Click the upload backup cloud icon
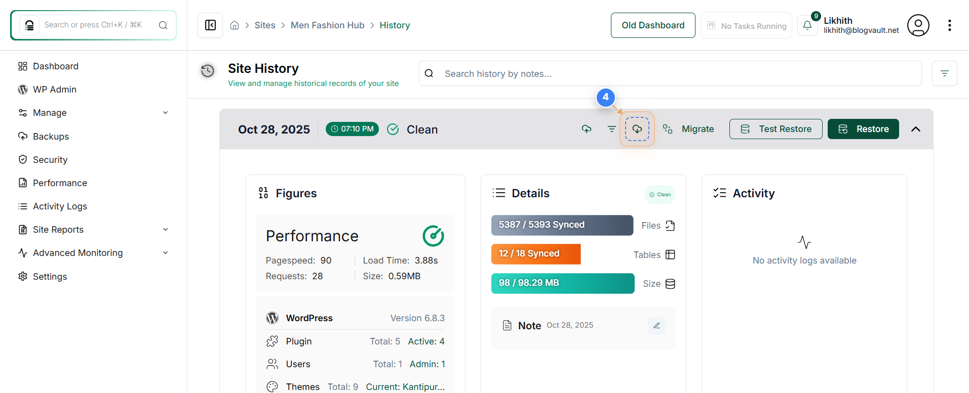Image resolution: width=969 pixels, height=393 pixels. (x=587, y=129)
